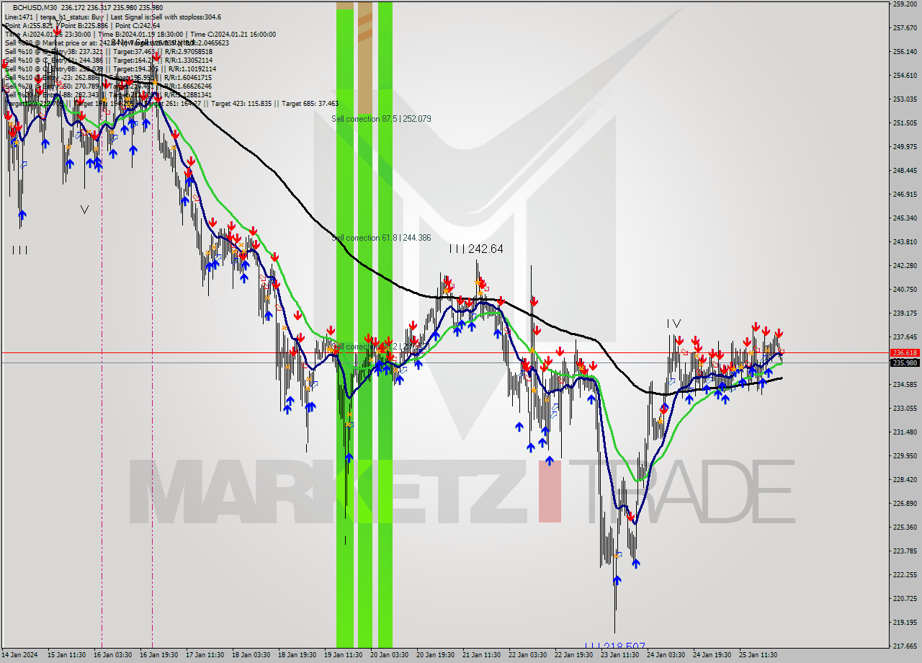The image size is (922, 663).
Task: Click the 225.360 price axis value
Action: 905,527
